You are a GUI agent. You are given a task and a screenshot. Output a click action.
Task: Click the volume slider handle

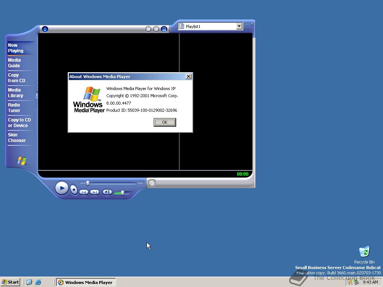(122, 193)
